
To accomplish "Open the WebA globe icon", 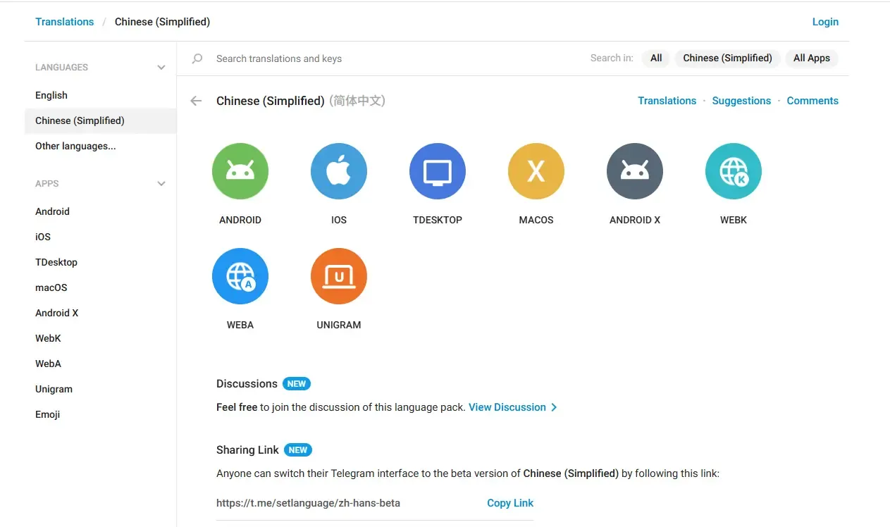I will pos(240,275).
